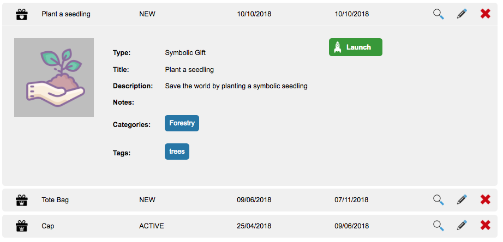
Task: Click the pencil icon for Tote Bag
Action: pyautogui.click(x=462, y=200)
